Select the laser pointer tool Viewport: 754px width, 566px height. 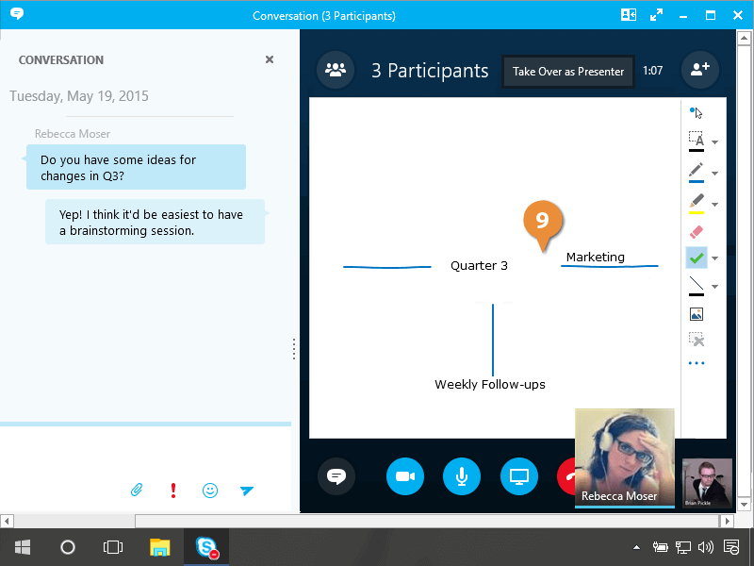point(697,112)
